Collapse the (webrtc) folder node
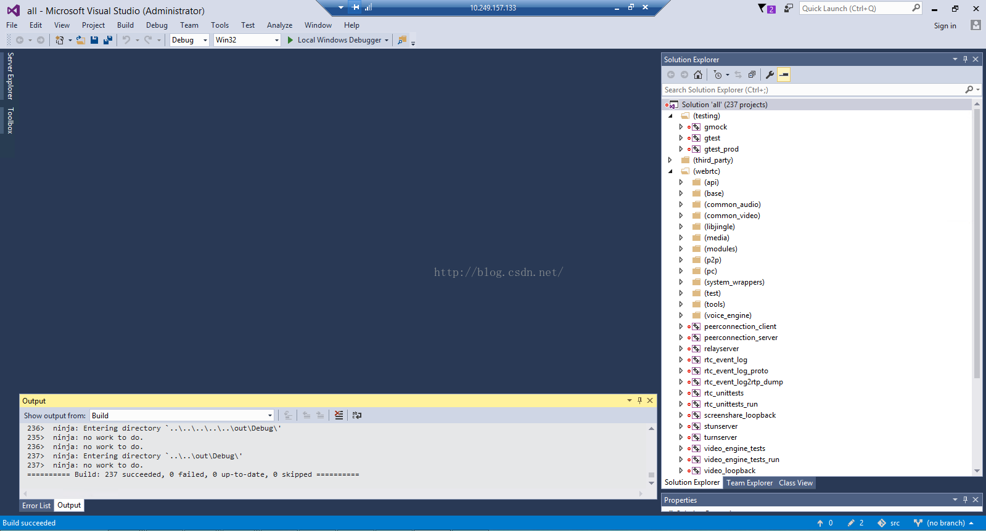This screenshot has height=531, width=986. 670,171
